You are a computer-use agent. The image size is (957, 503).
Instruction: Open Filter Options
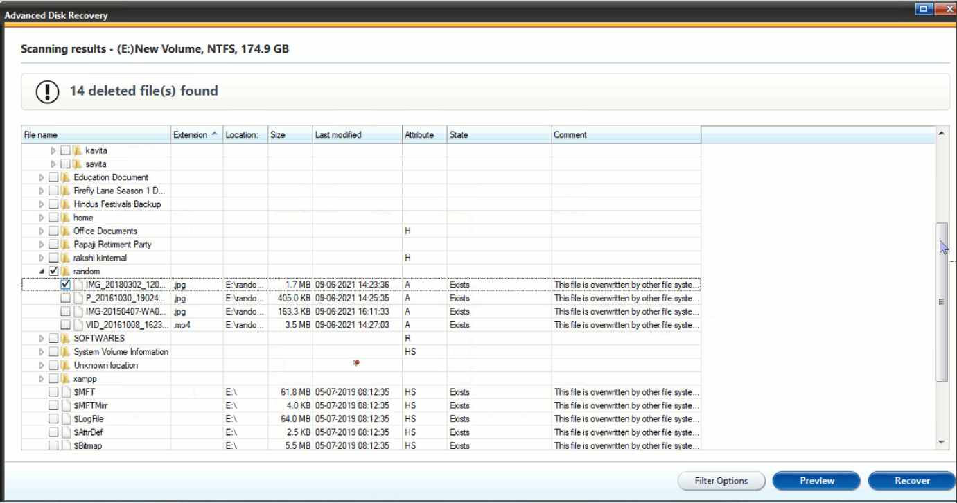point(721,480)
